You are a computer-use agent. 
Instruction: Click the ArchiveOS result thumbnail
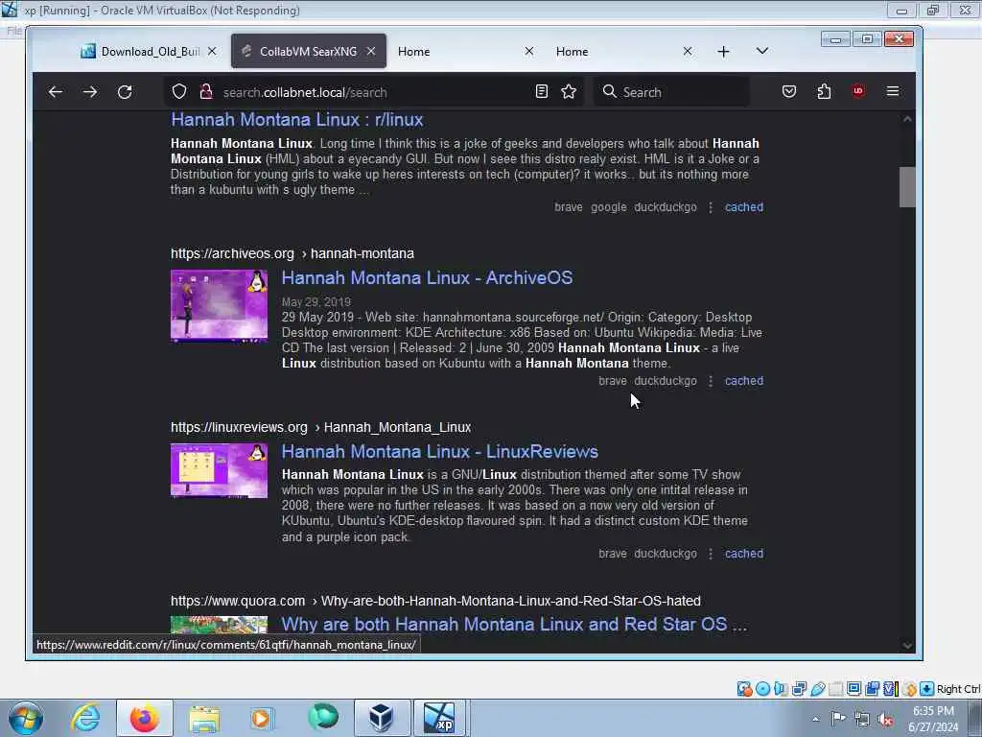[220, 306]
